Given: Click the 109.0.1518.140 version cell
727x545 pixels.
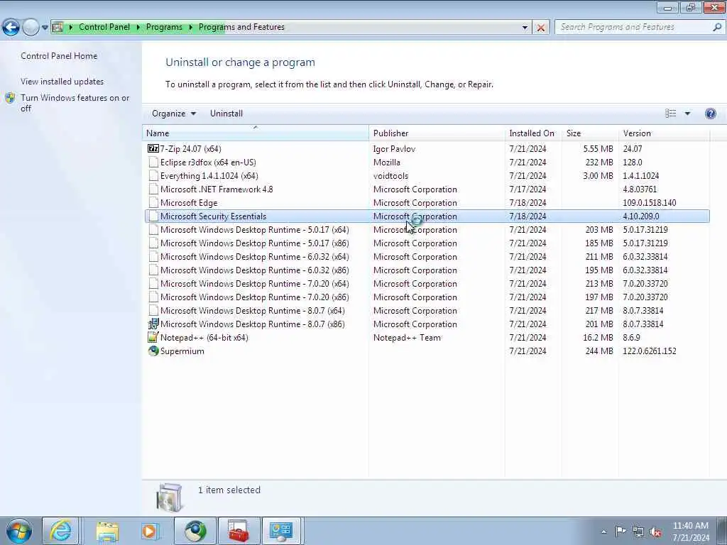Looking at the screenshot, I should click(649, 202).
